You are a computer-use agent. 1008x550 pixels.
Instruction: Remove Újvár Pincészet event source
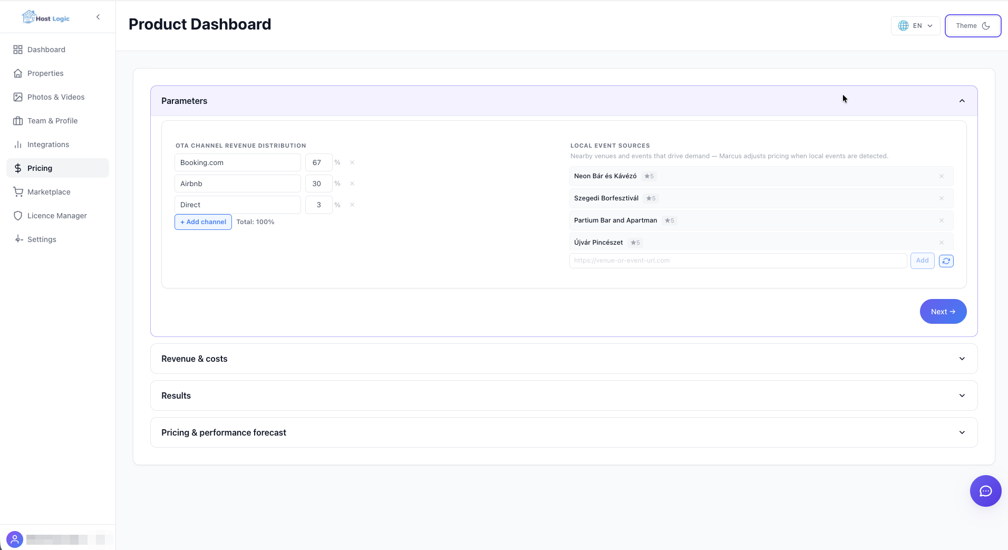tap(942, 243)
